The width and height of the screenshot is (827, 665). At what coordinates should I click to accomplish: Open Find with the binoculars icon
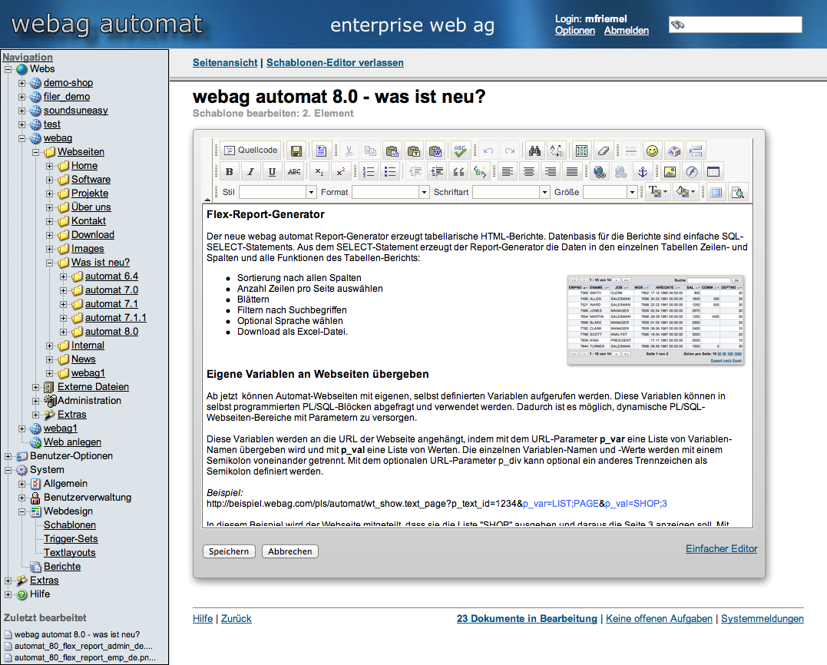click(534, 151)
